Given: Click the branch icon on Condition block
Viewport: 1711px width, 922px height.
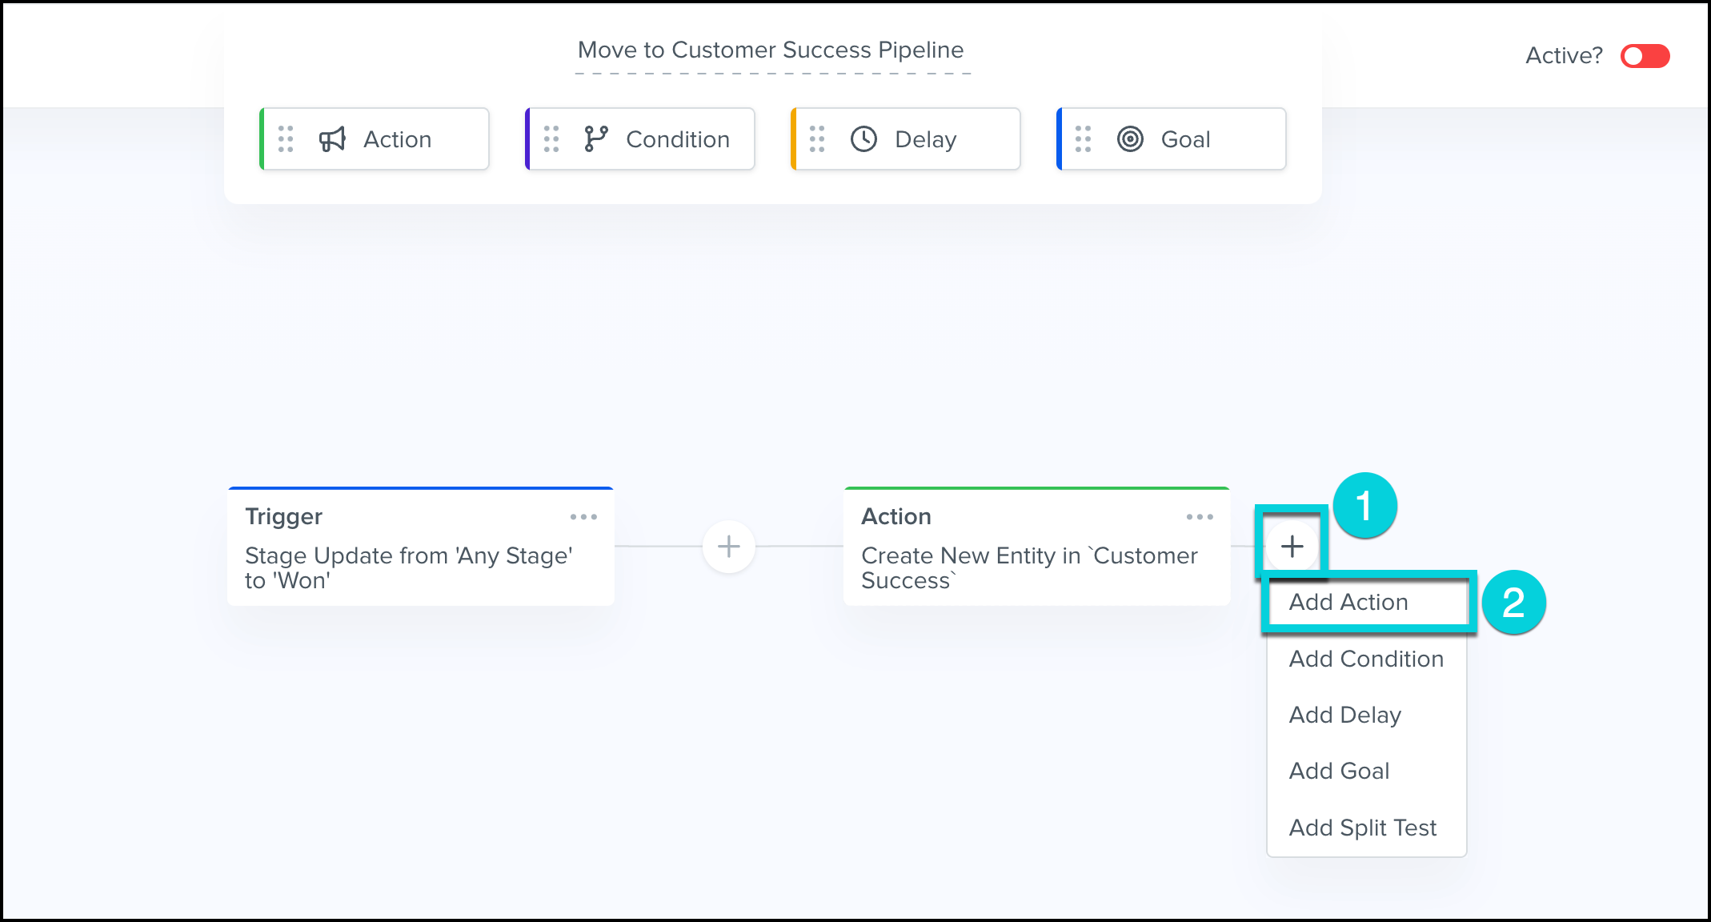Looking at the screenshot, I should click(x=596, y=139).
